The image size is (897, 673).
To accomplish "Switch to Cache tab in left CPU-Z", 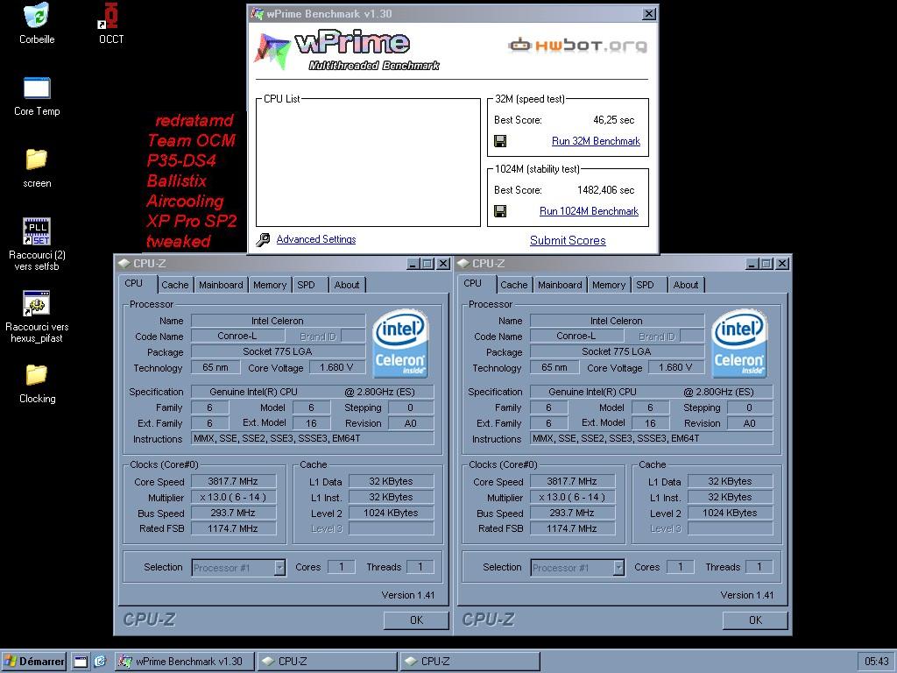I will point(174,285).
